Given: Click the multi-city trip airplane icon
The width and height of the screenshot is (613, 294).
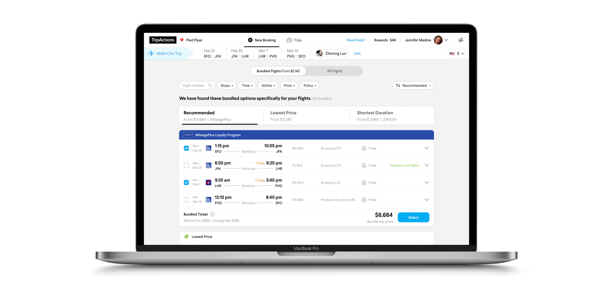Looking at the screenshot, I should (x=152, y=53).
